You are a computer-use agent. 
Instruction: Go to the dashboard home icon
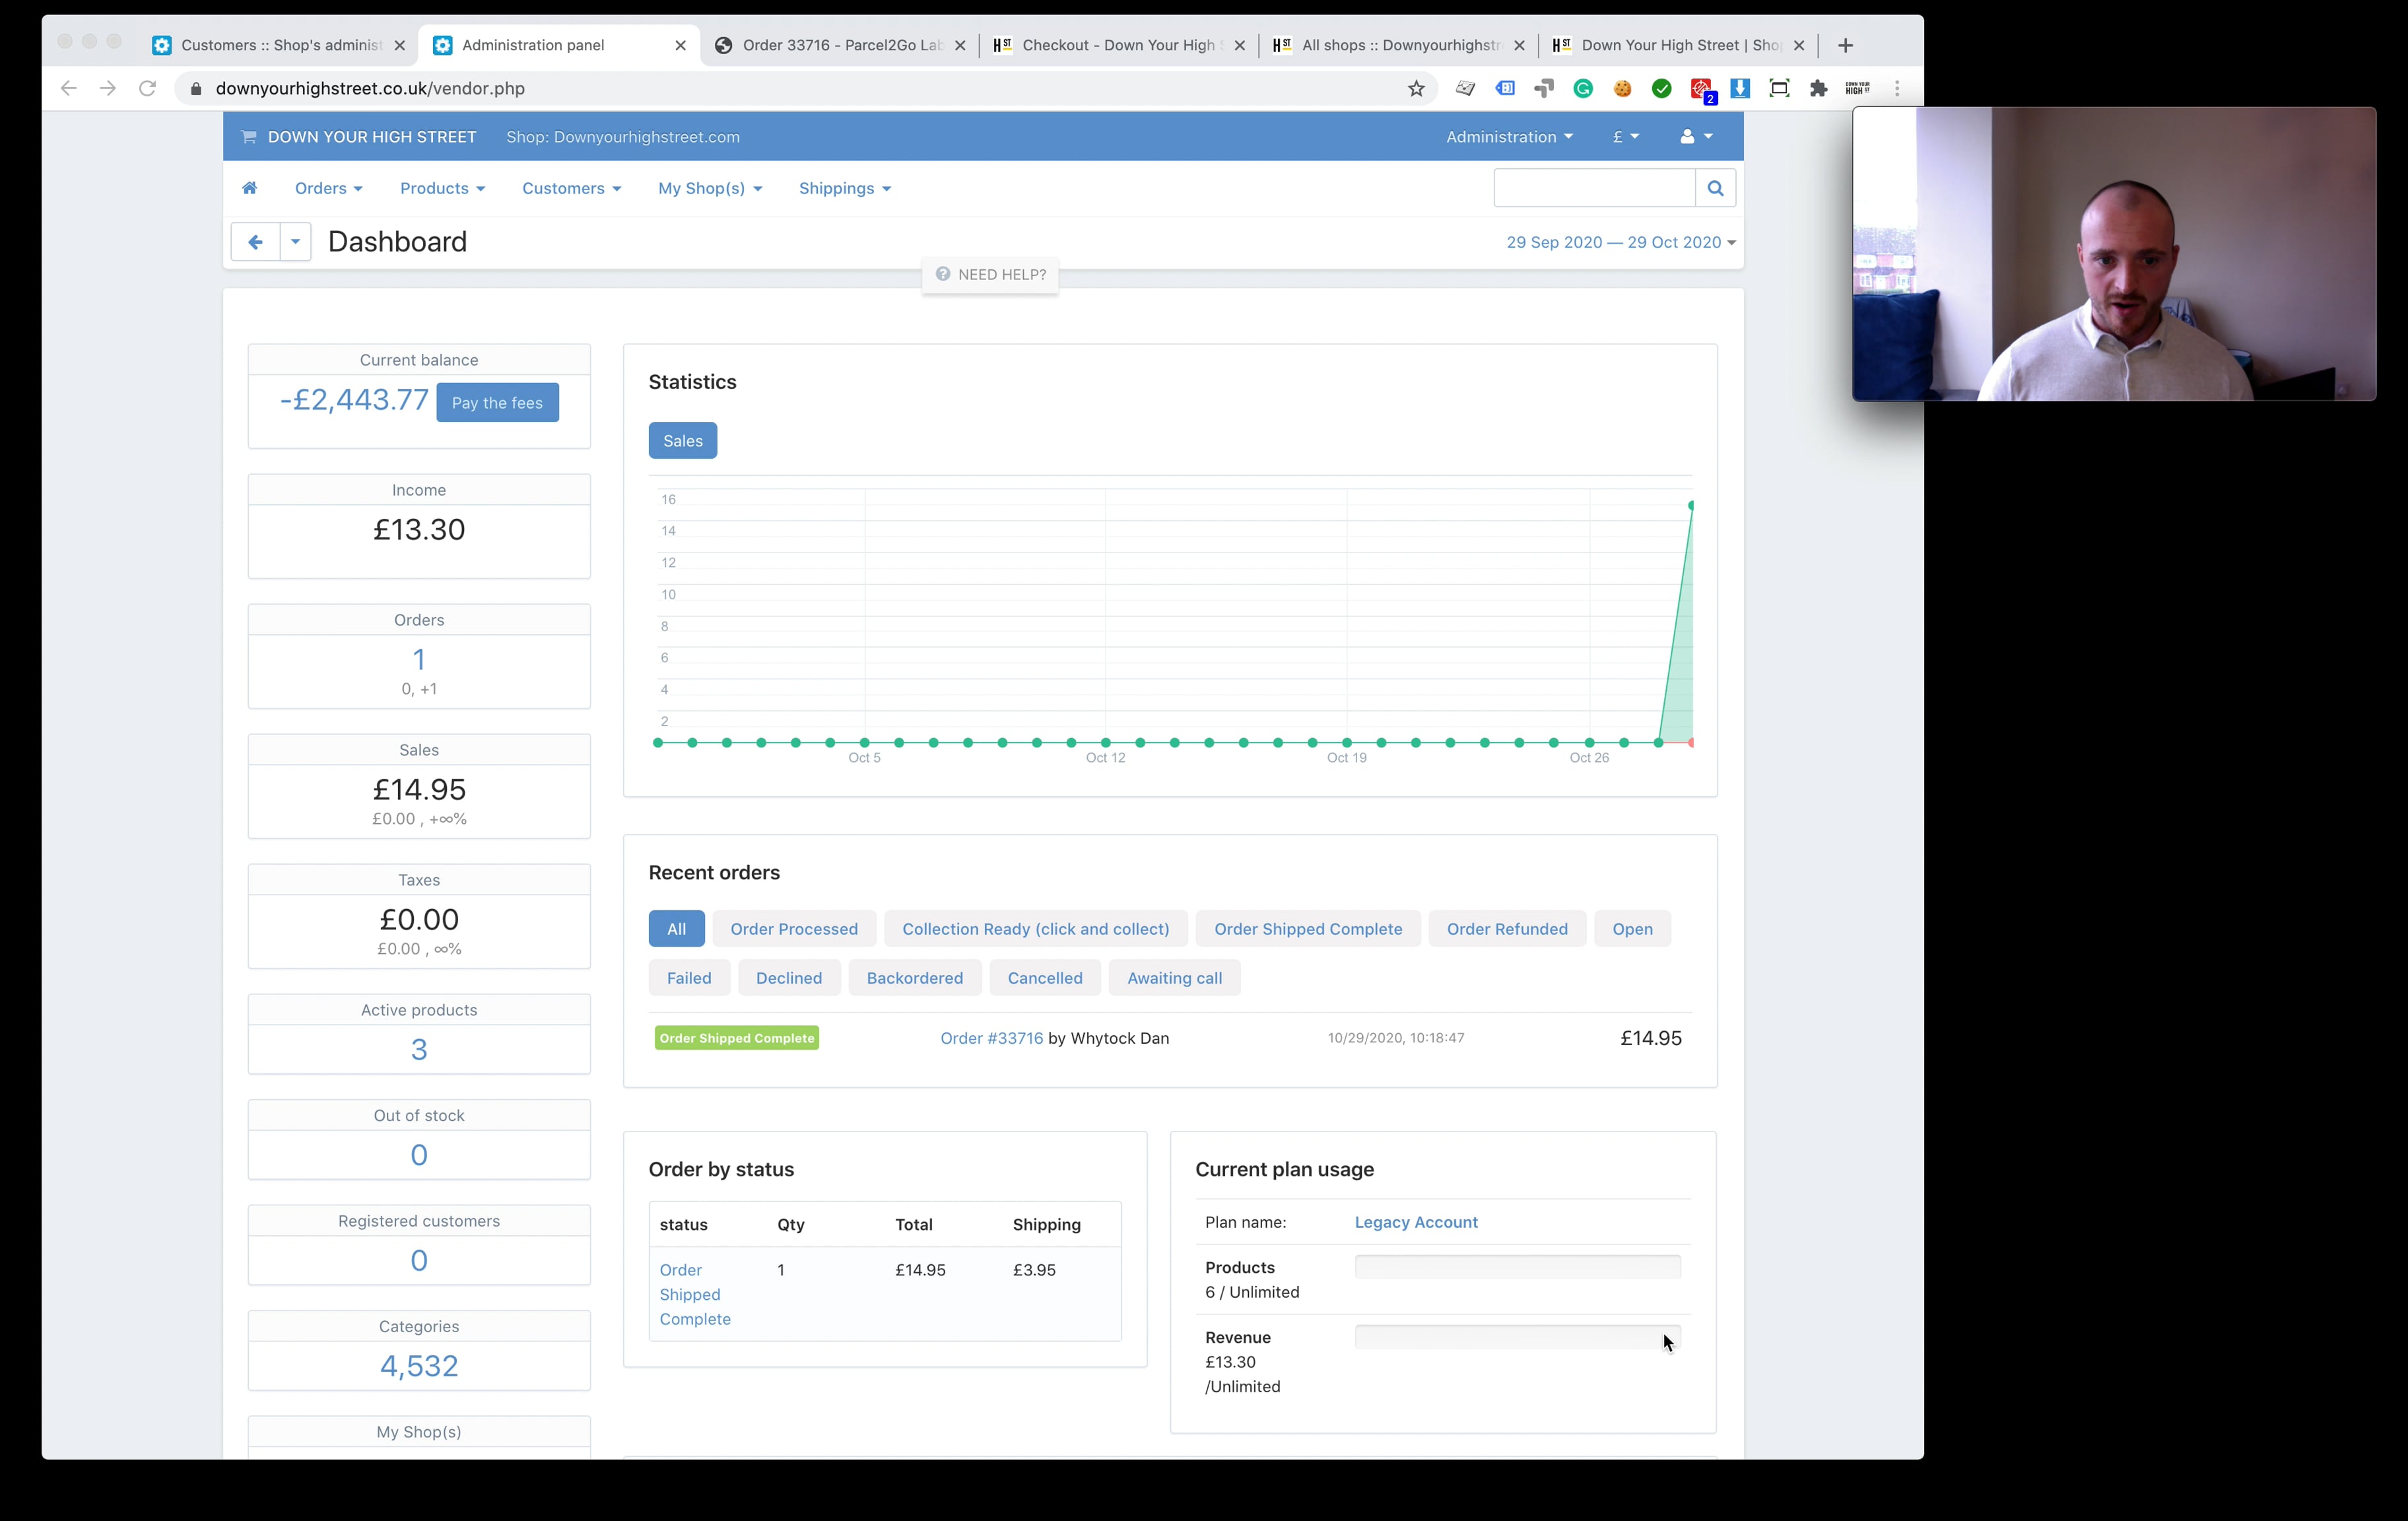coord(249,188)
